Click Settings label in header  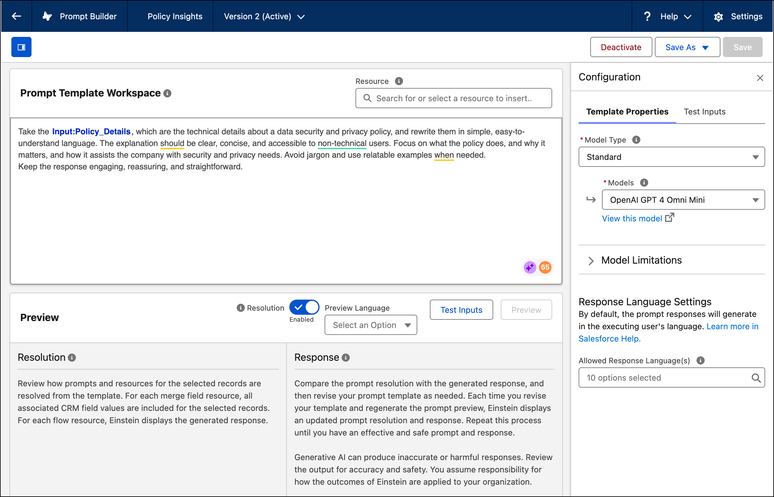click(x=747, y=16)
